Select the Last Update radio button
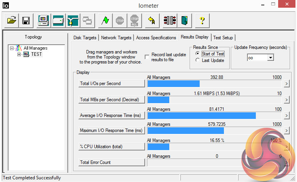 (198, 60)
